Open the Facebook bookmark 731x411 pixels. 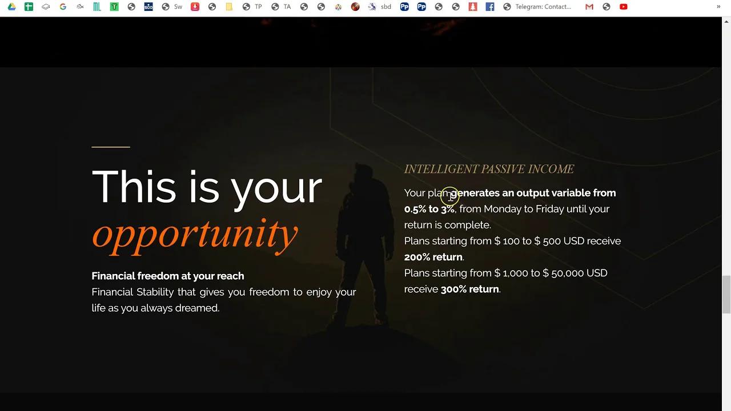pyautogui.click(x=489, y=6)
